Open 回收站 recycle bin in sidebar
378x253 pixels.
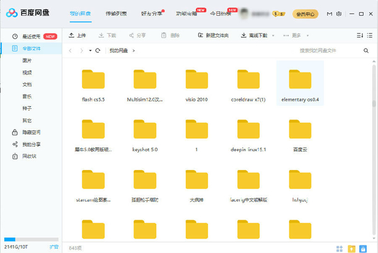tap(30, 155)
